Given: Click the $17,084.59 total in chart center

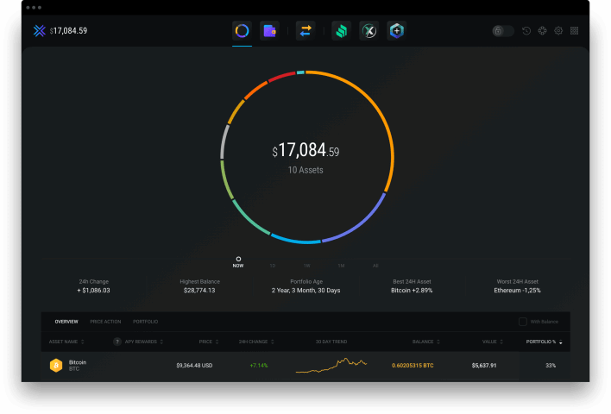Looking at the screenshot, I should [305, 150].
